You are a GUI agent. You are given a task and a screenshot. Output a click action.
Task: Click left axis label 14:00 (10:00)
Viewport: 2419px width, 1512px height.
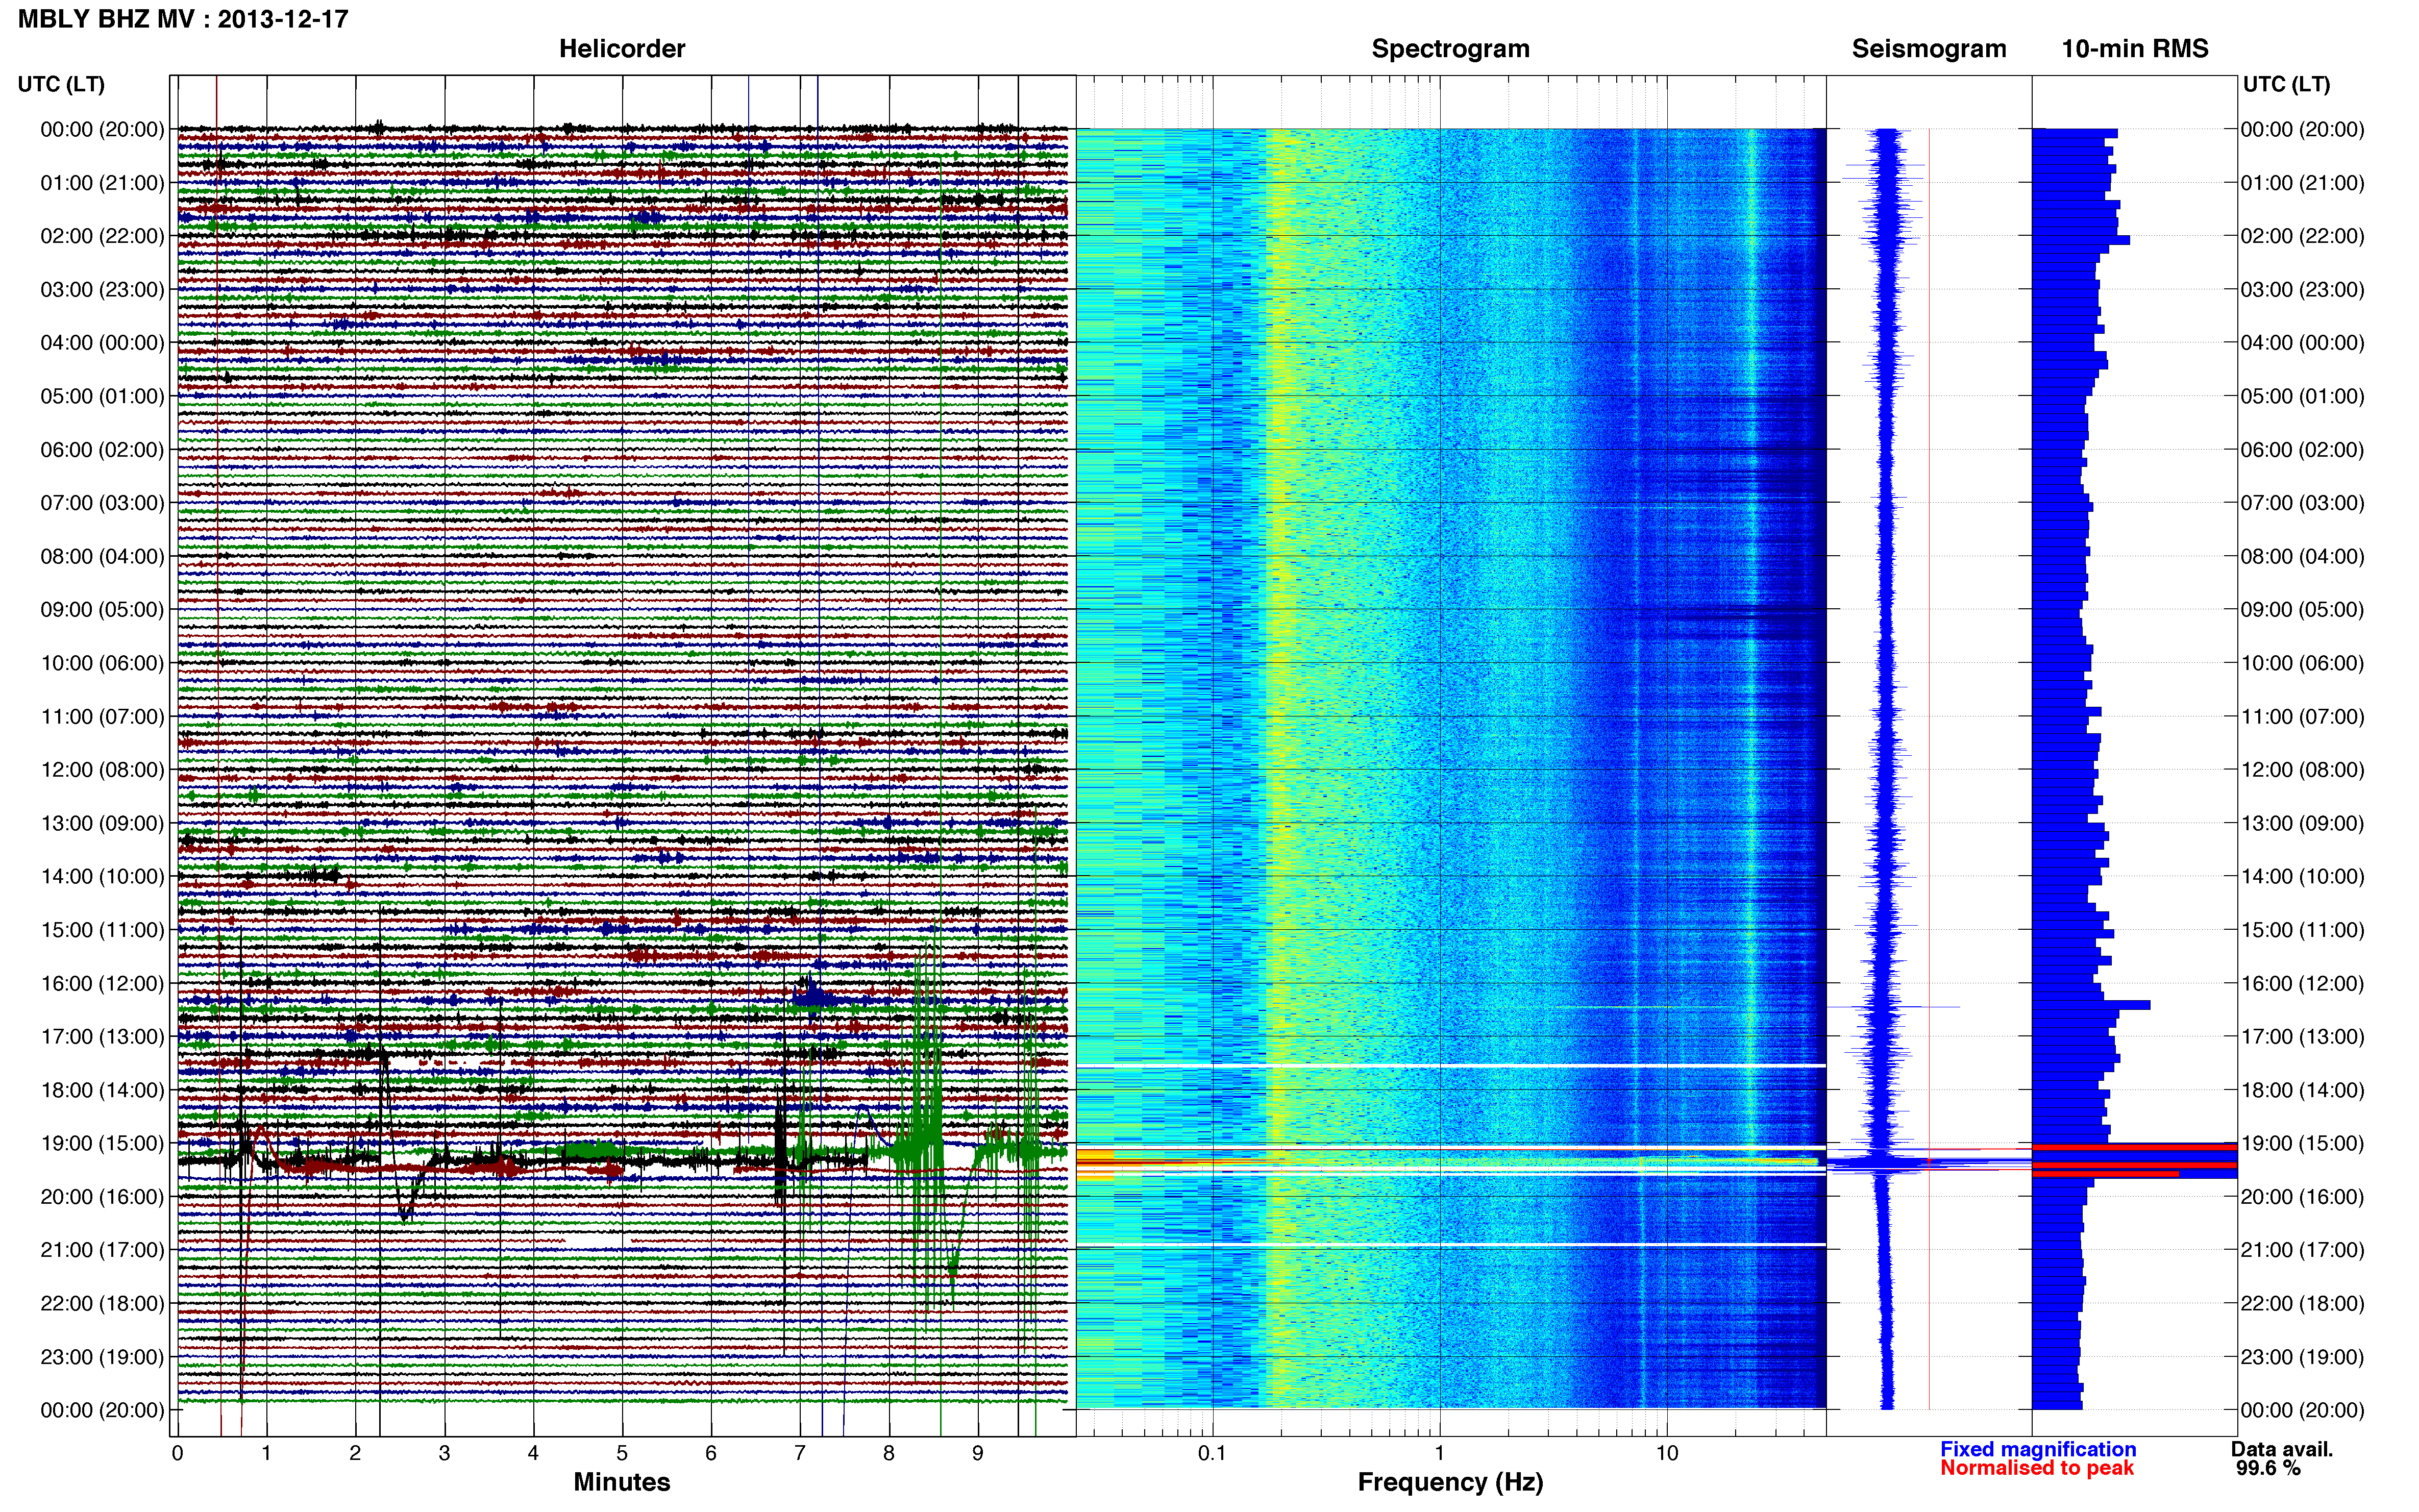pyautogui.click(x=102, y=877)
